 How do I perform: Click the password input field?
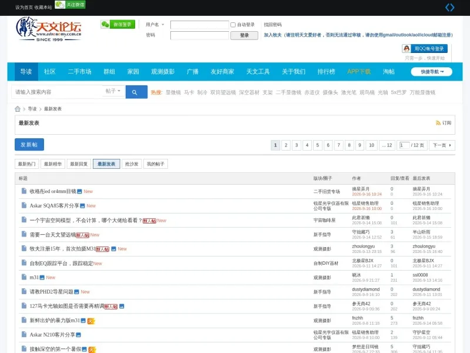pos(199,35)
